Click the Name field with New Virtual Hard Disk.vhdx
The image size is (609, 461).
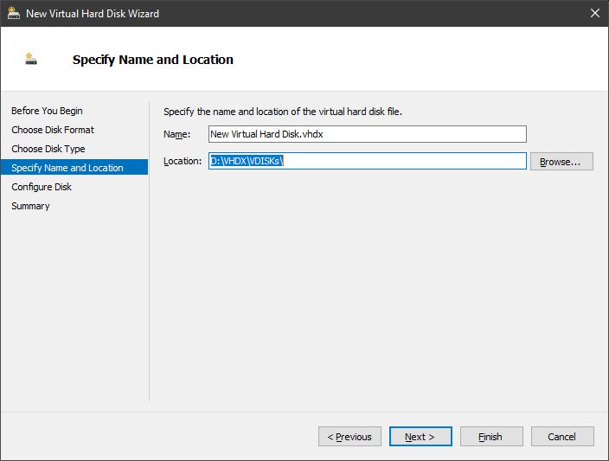click(x=368, y=134)
